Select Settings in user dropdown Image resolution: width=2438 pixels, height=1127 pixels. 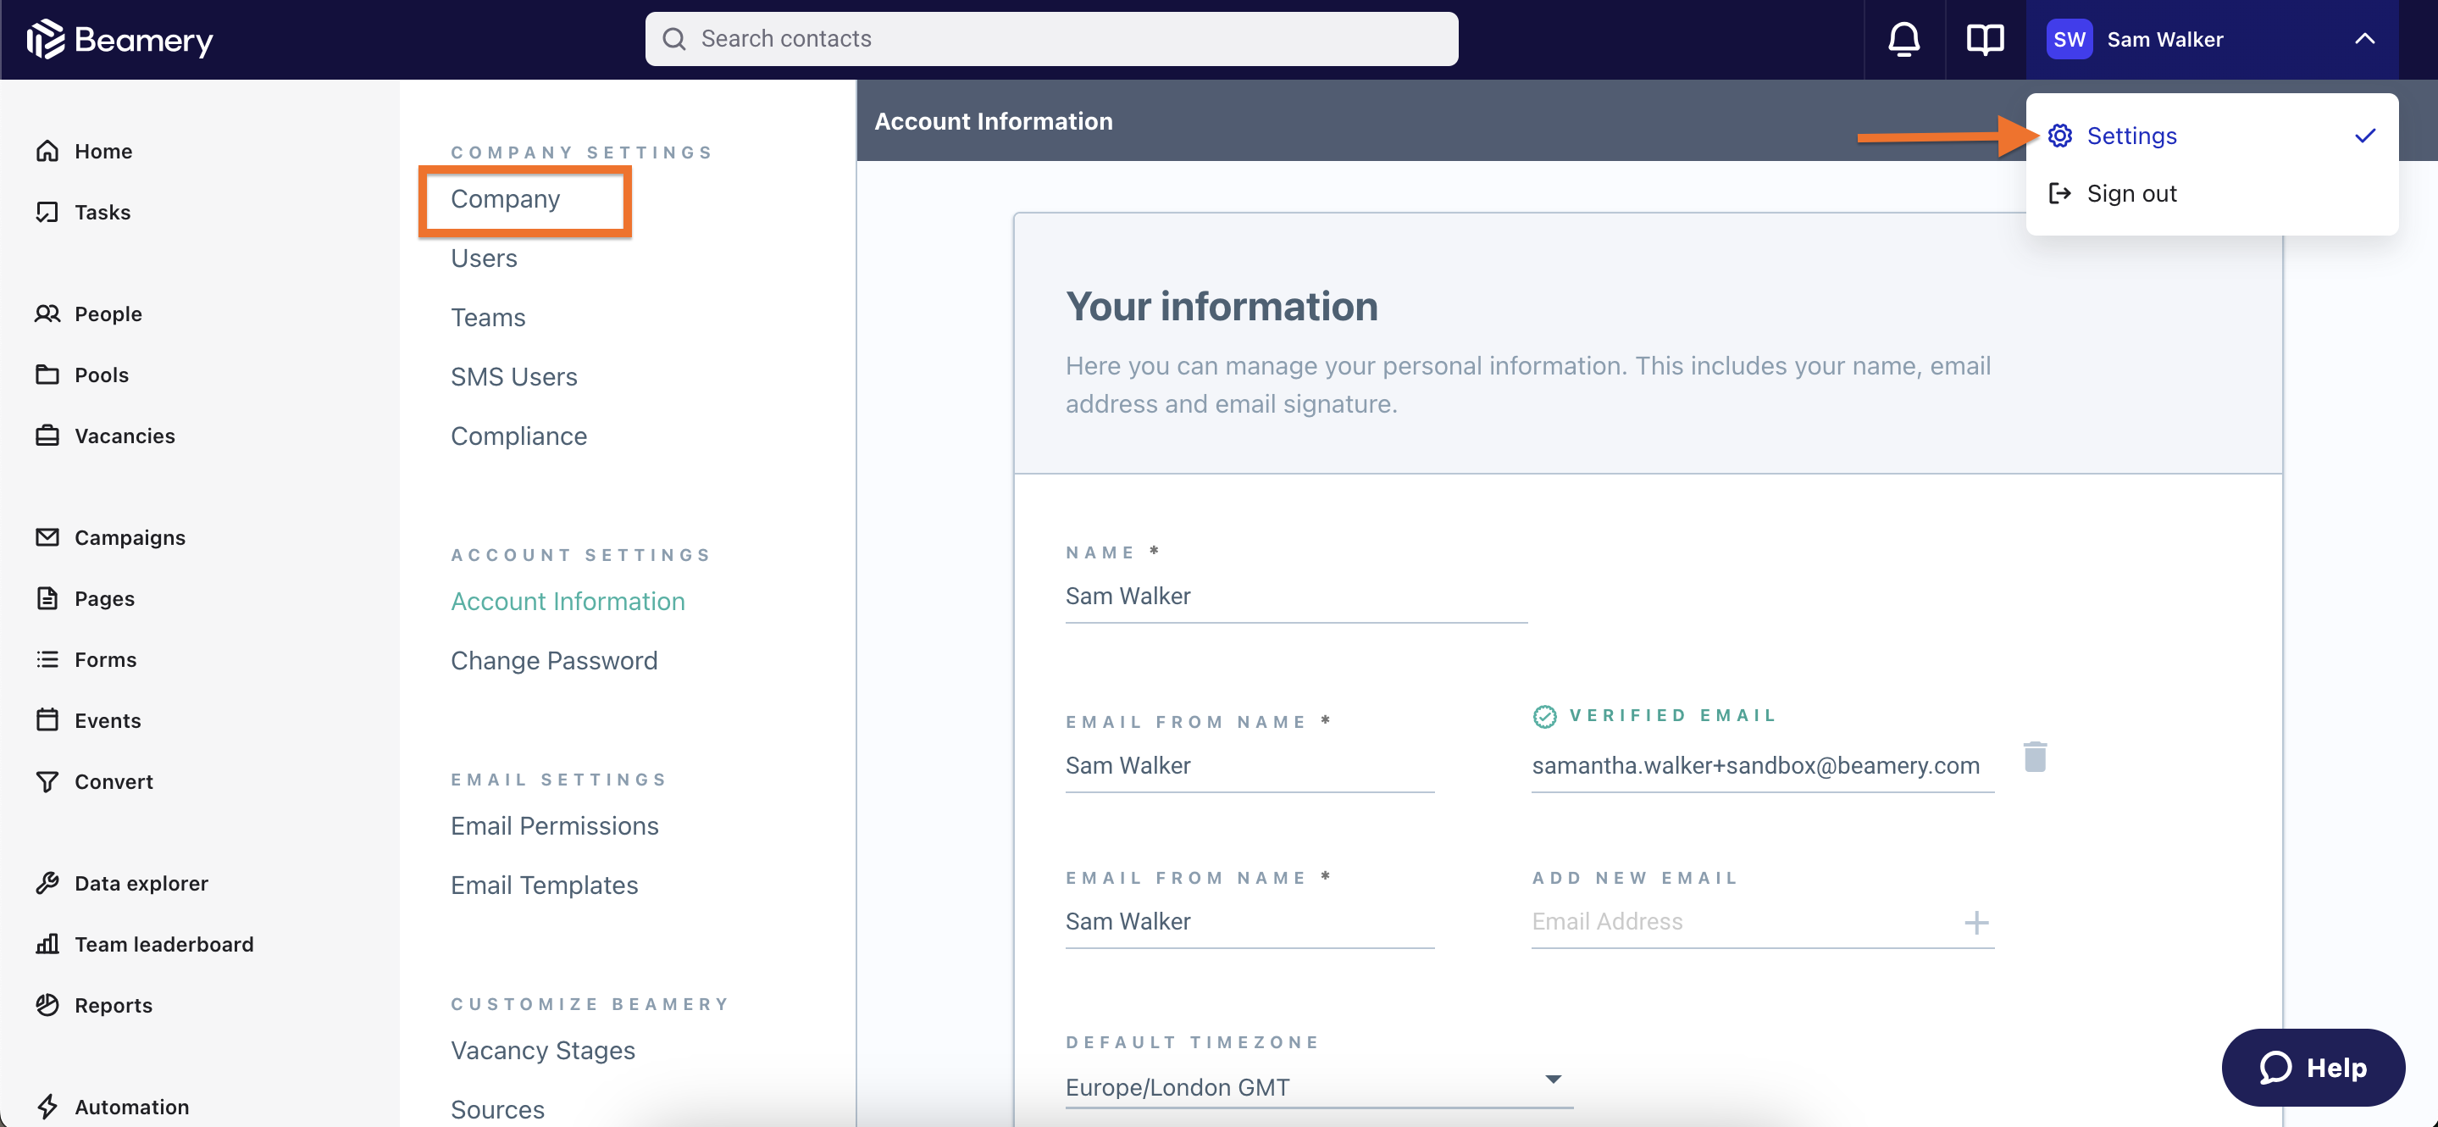(x=2212, y=136)
